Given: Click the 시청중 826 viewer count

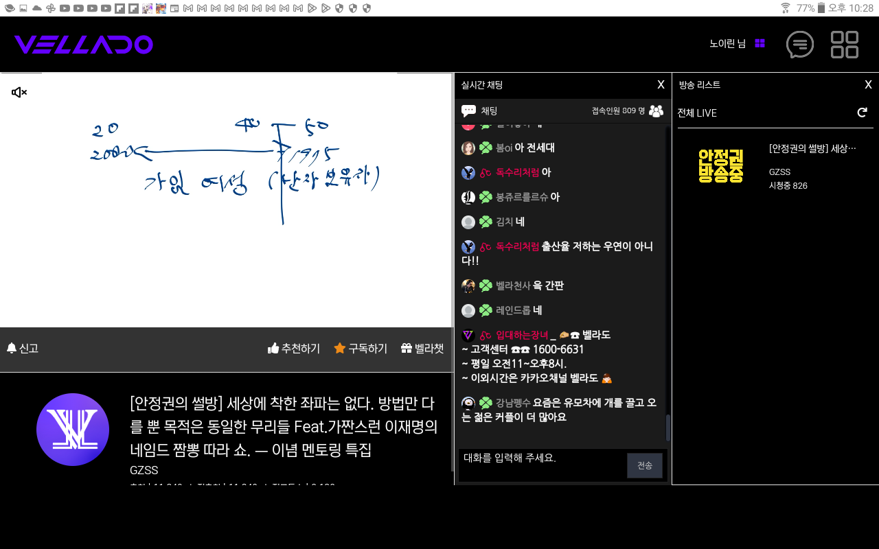Looking at the screenshot, I should tap(788, 185).
